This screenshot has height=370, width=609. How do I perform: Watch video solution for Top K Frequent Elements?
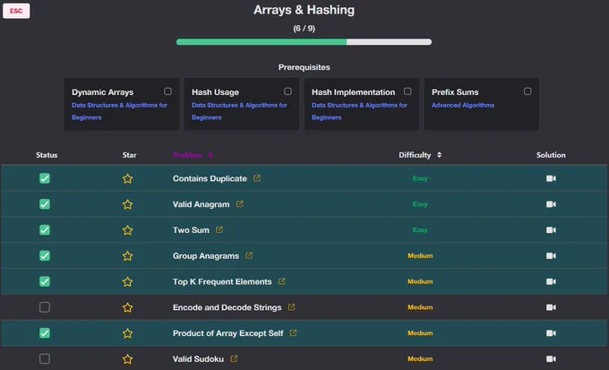coord(551,281)
